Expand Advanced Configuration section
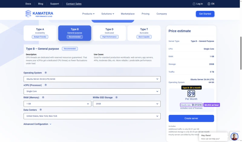 click(37, 124)
